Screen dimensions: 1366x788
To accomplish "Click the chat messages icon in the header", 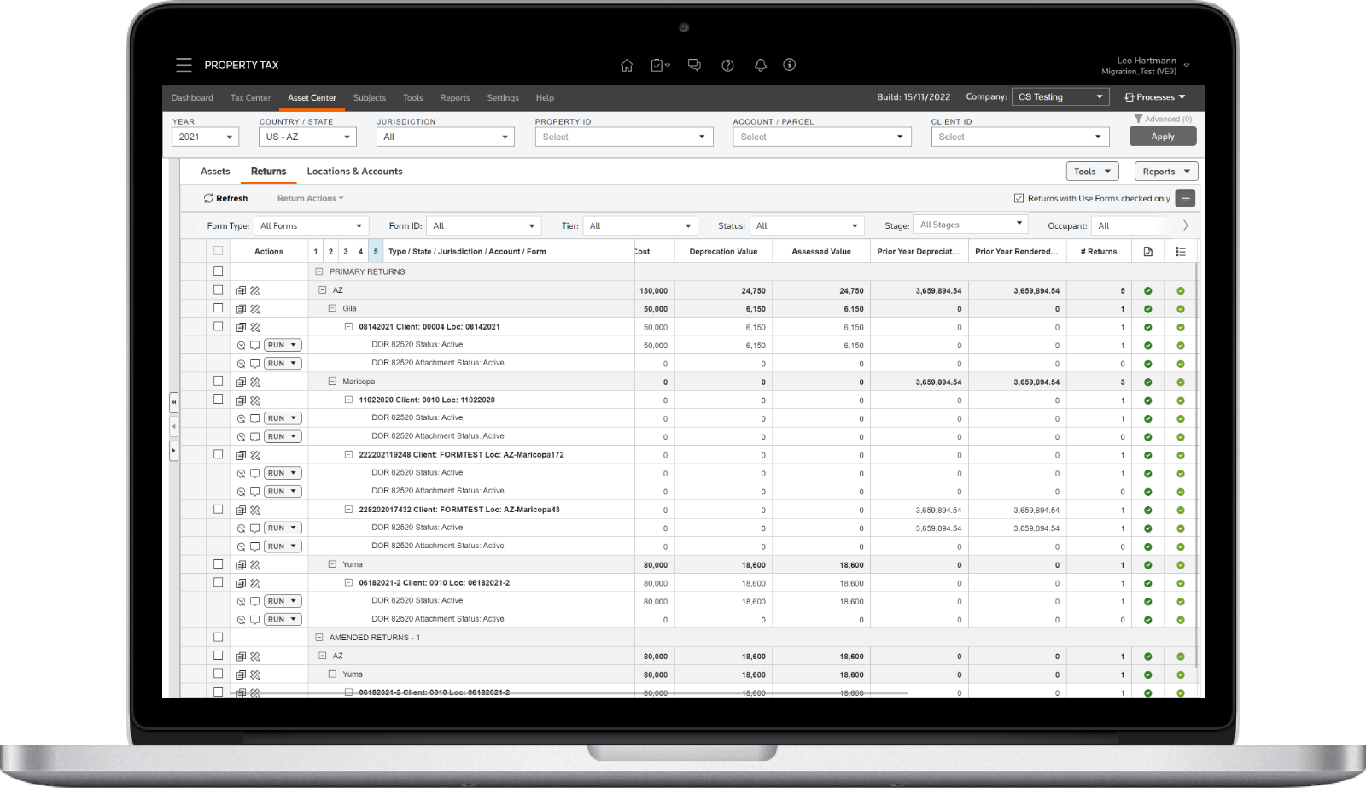I will coord(694,65).
